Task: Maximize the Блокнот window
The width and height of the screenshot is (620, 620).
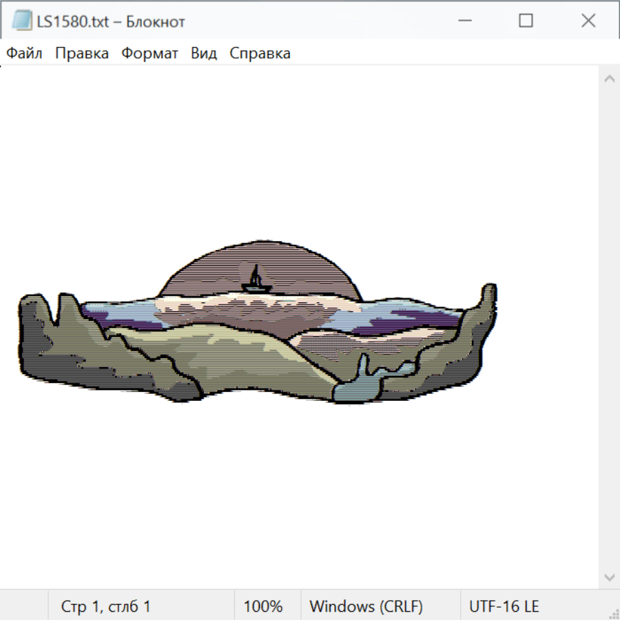Action: [x=526, y=21]
